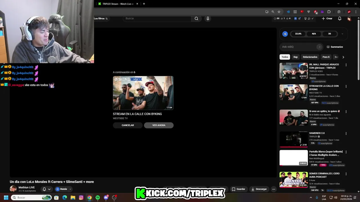Open Los filtros option
360x202 pixels.
tap(101, 19)
